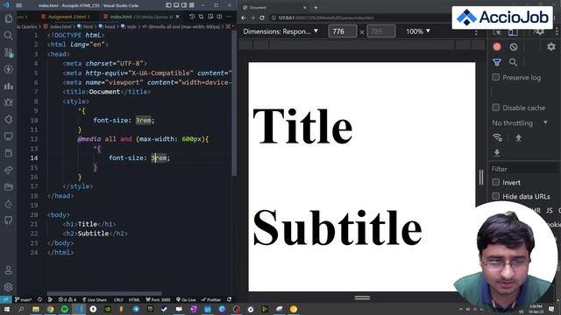Open the Source Control view icon
Viewport: 561px width, 315px height.
tap(9, 52)
